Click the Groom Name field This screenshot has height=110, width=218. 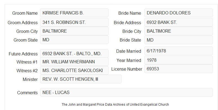[74, 13]
